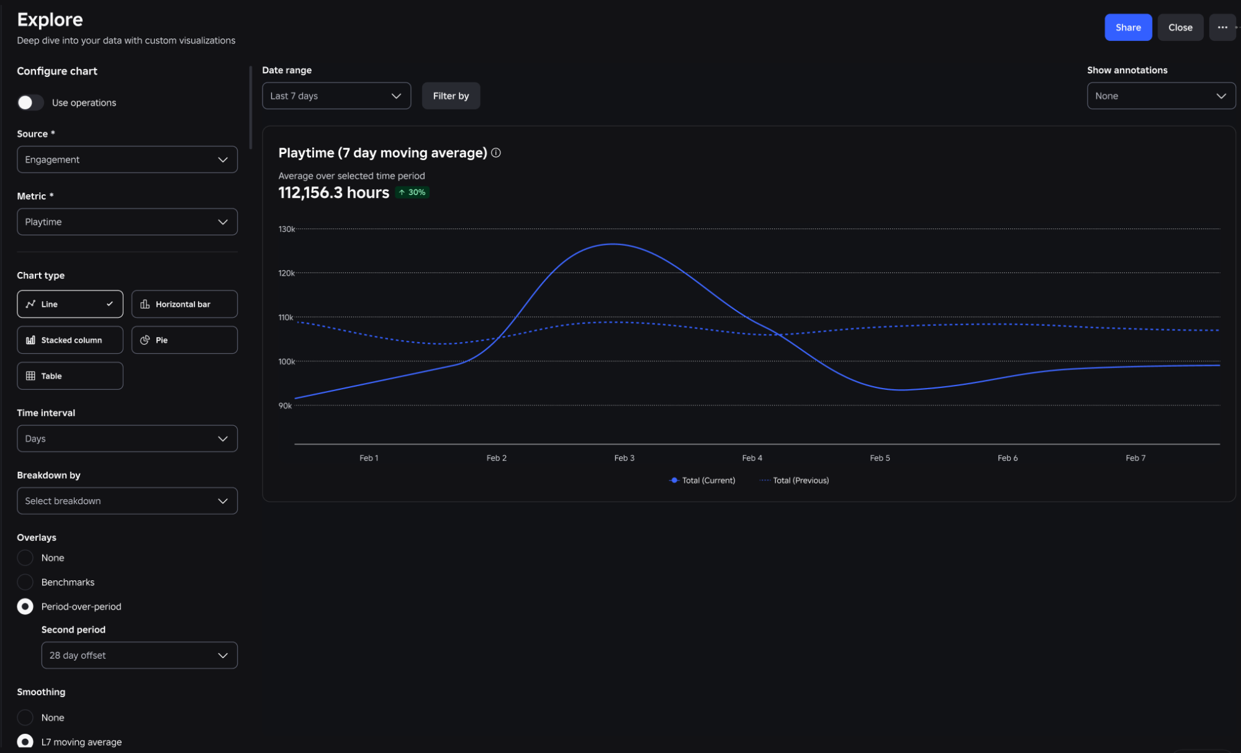Click the Playtime (7 day moving average) title
Screen dimensions: 1241x753
(382, 153)
